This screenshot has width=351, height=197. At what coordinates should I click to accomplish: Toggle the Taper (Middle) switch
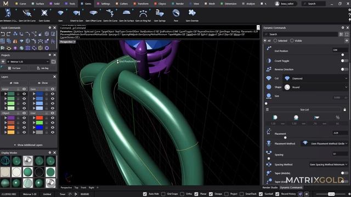coord(344,173)
